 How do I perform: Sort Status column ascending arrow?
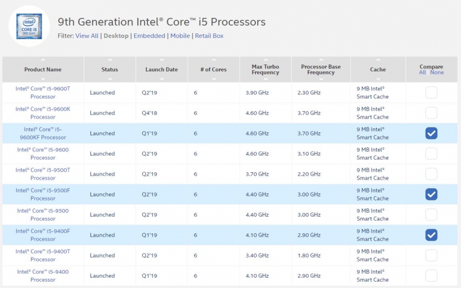[110, 60]
